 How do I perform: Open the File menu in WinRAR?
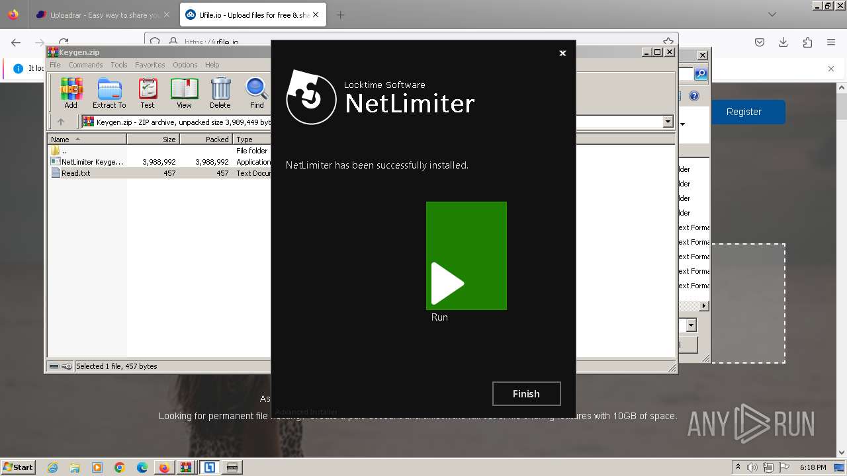tap(55, 65)
